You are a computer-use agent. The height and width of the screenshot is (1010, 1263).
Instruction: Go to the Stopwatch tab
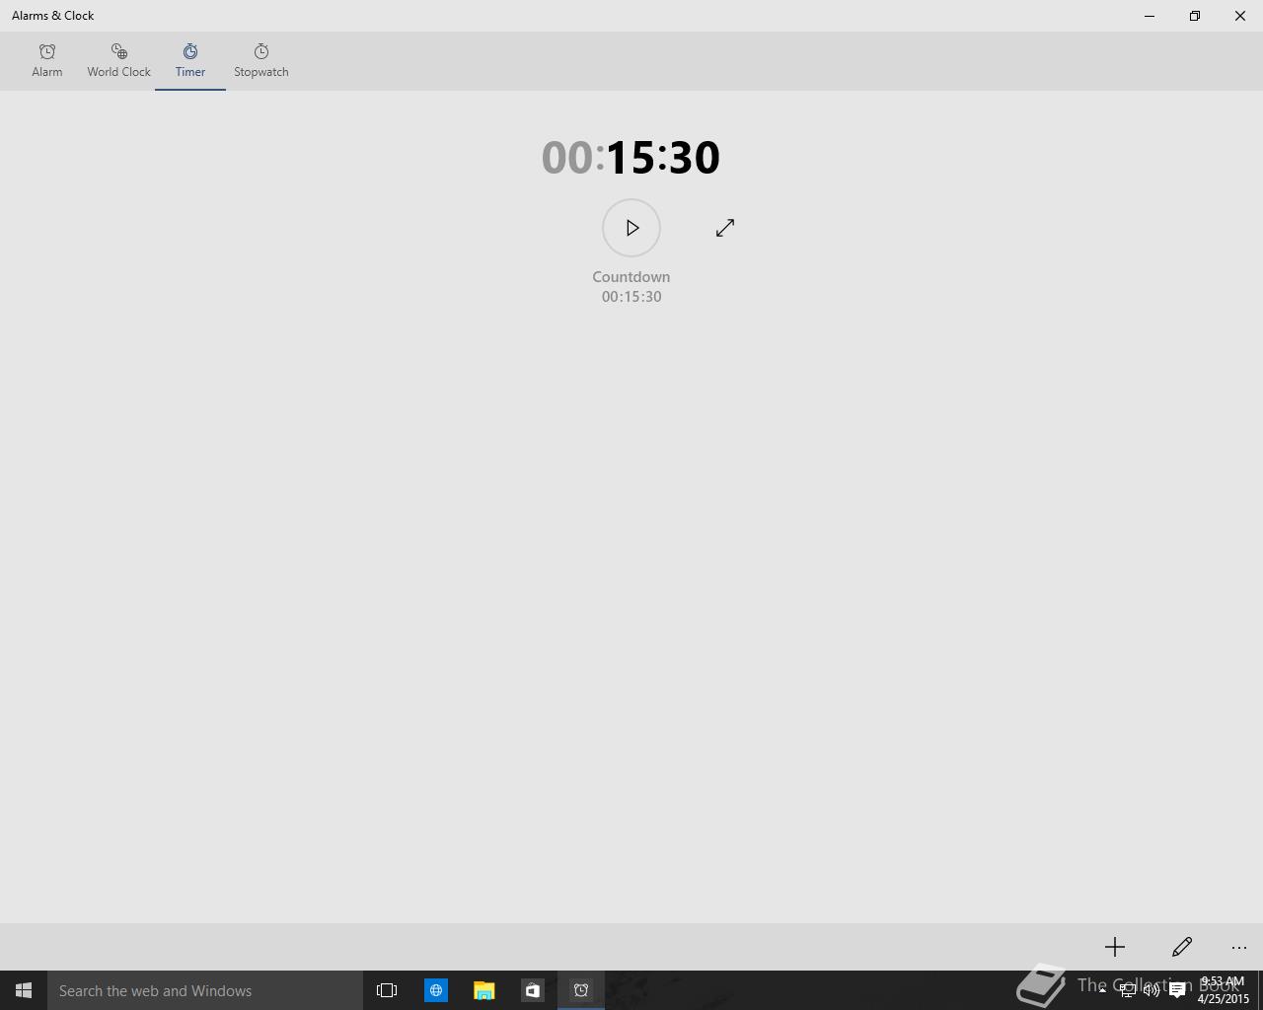[x=261, y=61]
